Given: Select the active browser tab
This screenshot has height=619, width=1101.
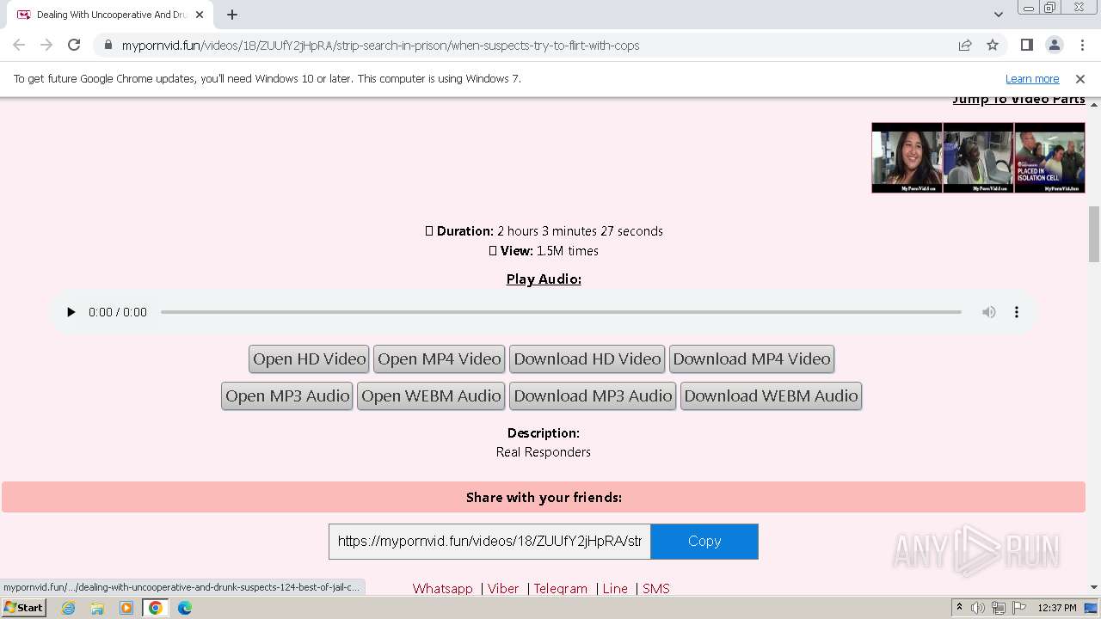Looking at the screenshot, I should [112, 15].
